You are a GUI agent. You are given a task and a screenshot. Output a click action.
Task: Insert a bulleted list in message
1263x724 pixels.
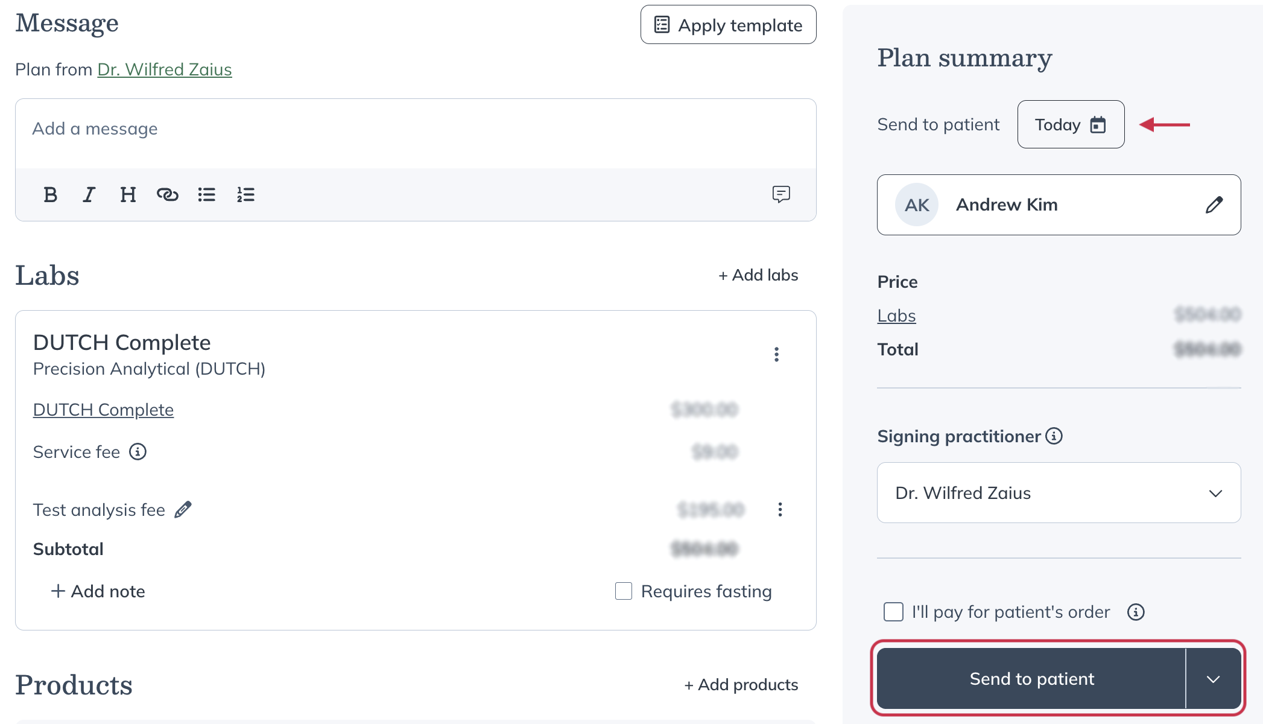(x=206, y=194)
